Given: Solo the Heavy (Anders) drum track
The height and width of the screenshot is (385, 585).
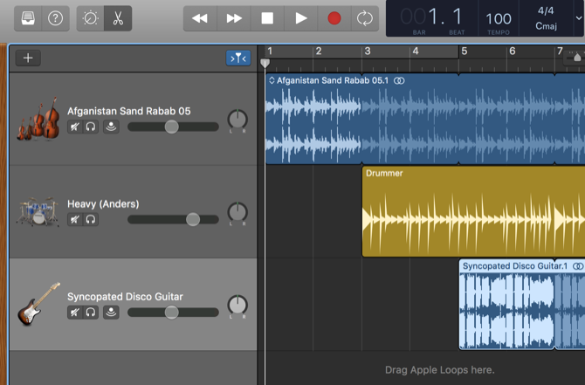Looking at the screenshot, I should click(91, 220).
